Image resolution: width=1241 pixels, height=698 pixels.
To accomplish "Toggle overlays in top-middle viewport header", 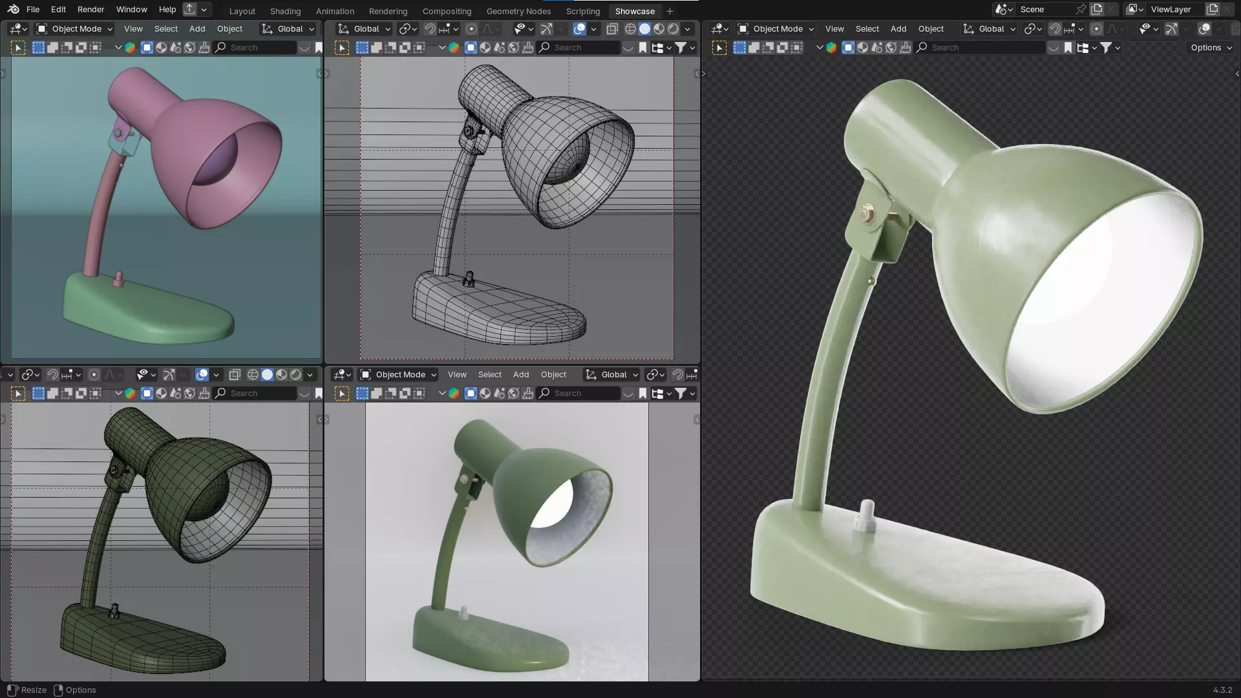I will point(579,28).
